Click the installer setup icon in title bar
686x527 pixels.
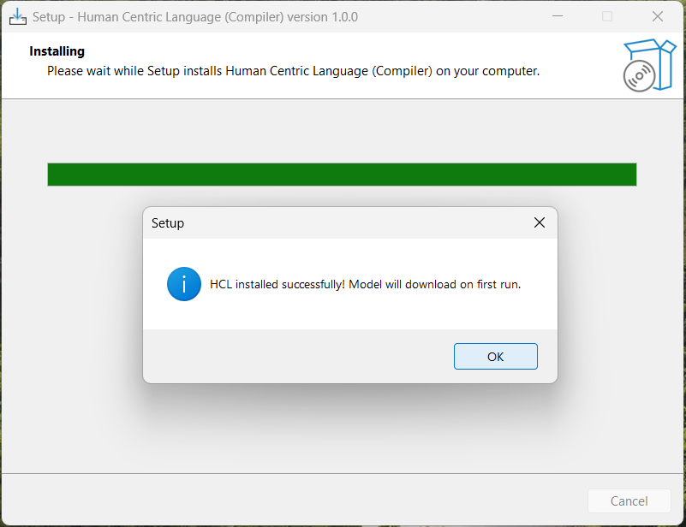[18, 16]
